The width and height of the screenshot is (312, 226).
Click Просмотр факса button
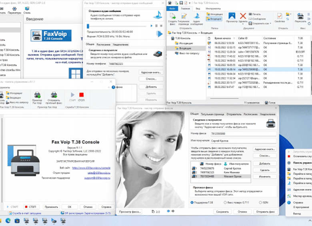point(130,212)
